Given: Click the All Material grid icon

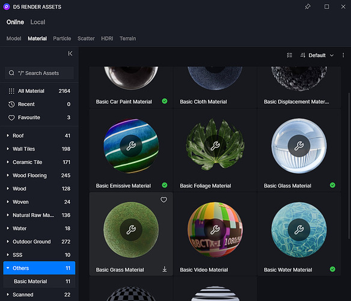Looking at the screenshot, I should pos(11,91).
